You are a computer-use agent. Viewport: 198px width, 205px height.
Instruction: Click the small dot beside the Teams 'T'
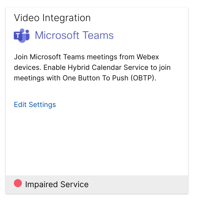coord(27,31)
